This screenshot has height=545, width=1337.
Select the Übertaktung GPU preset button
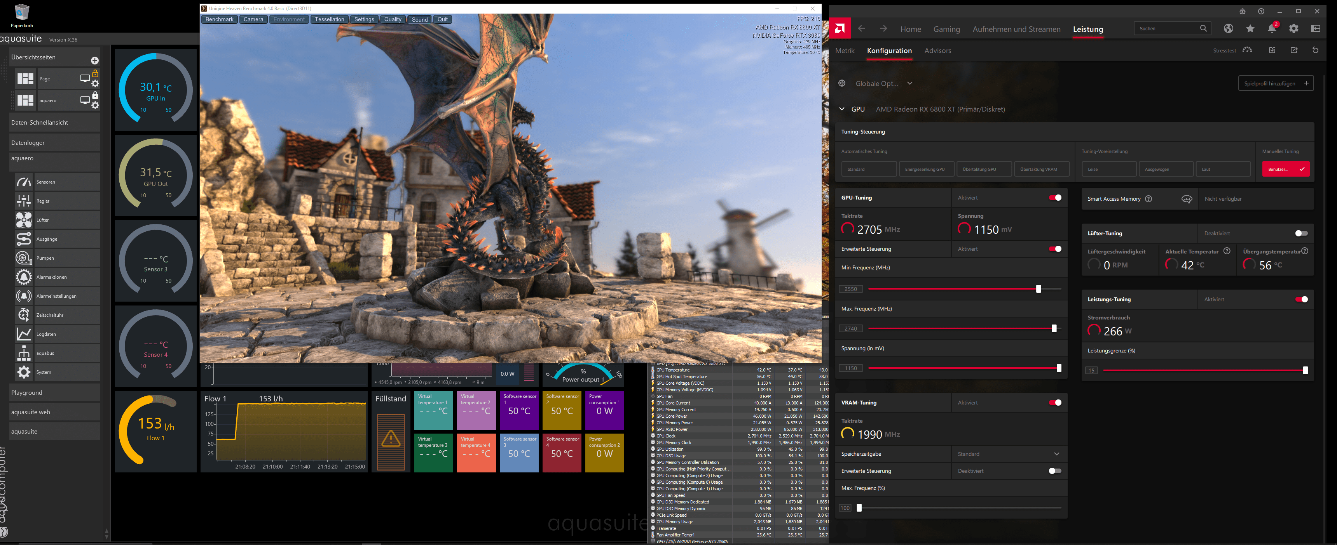pyautogui.click(x=984, y=170)
